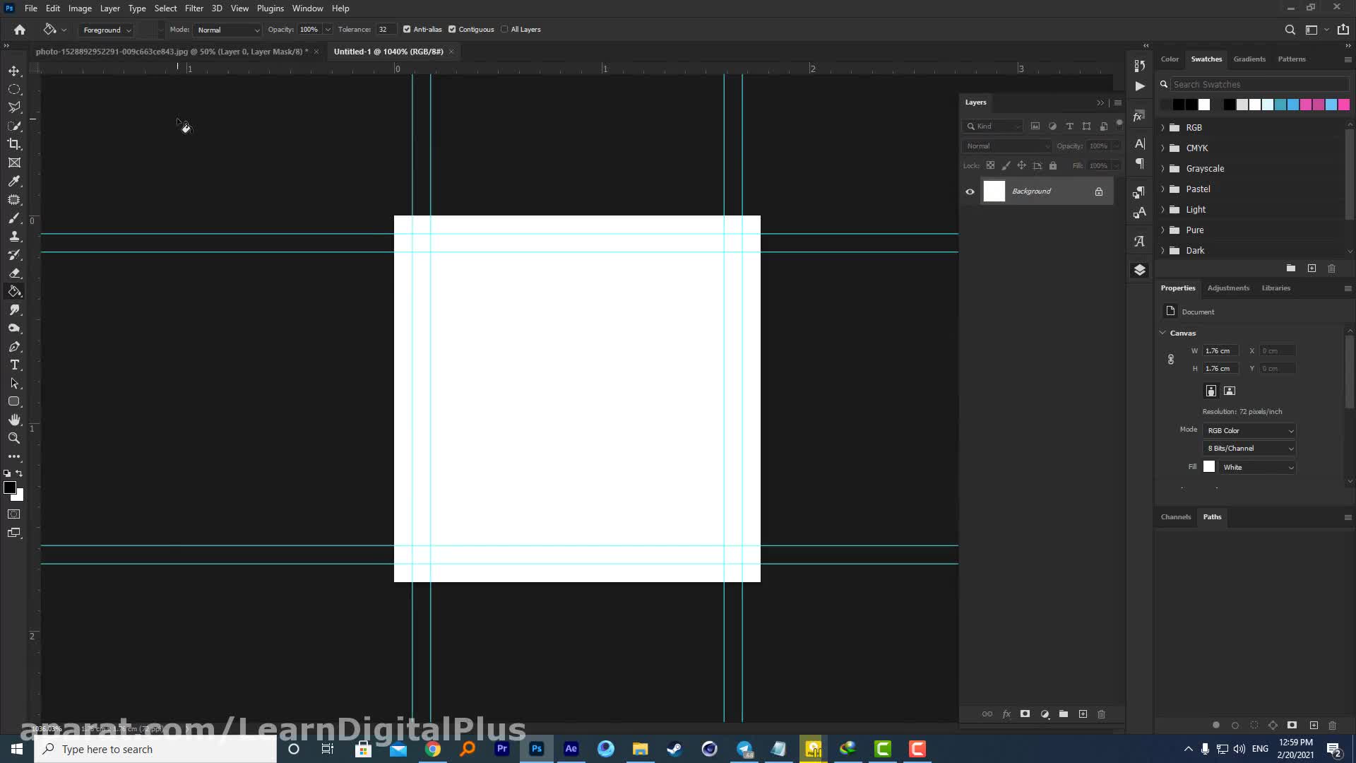Toggle the Anti-alias checkbox

(x=407, y=30)
